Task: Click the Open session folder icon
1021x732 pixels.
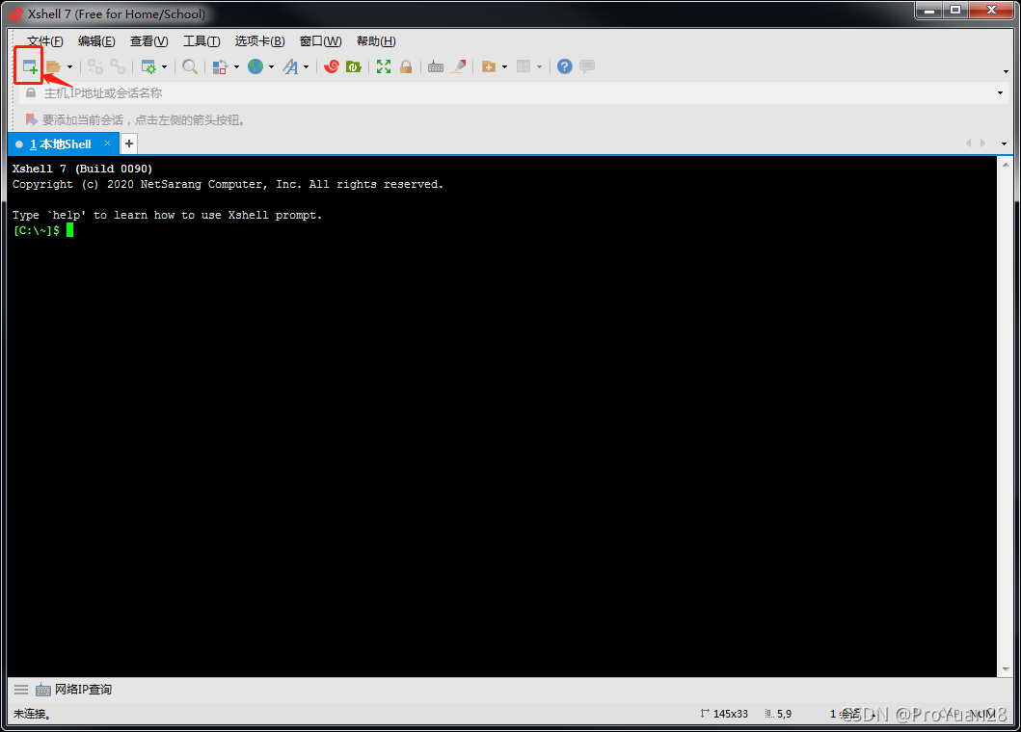Action: pos(53,66)
